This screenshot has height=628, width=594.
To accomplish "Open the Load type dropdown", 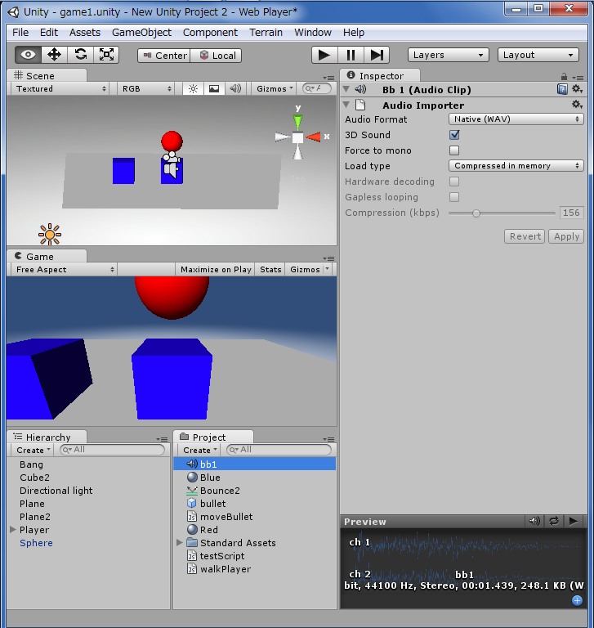I will click(x=516, y=166).
